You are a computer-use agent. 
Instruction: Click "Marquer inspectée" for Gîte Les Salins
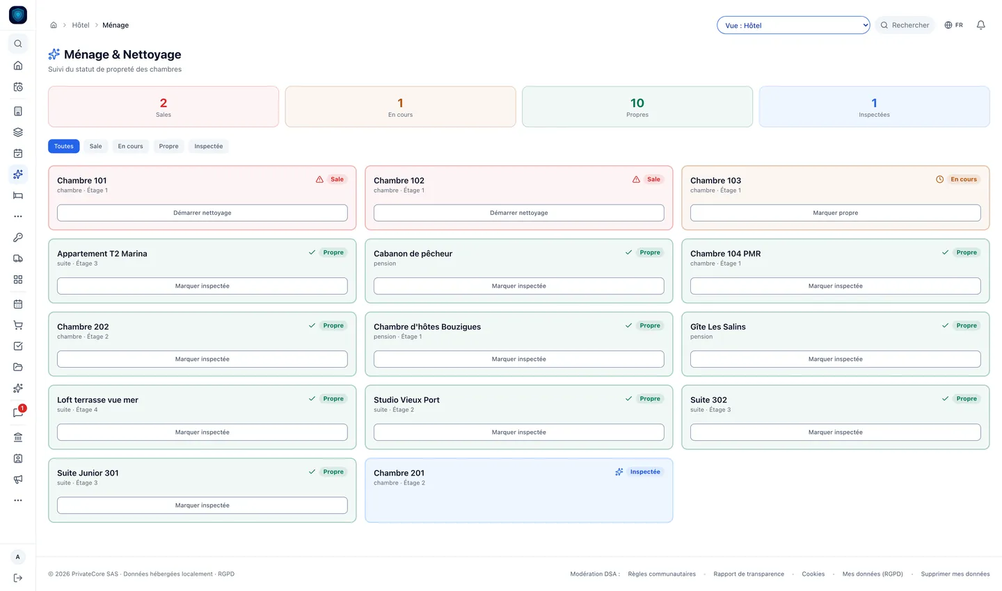click(836, 359)
